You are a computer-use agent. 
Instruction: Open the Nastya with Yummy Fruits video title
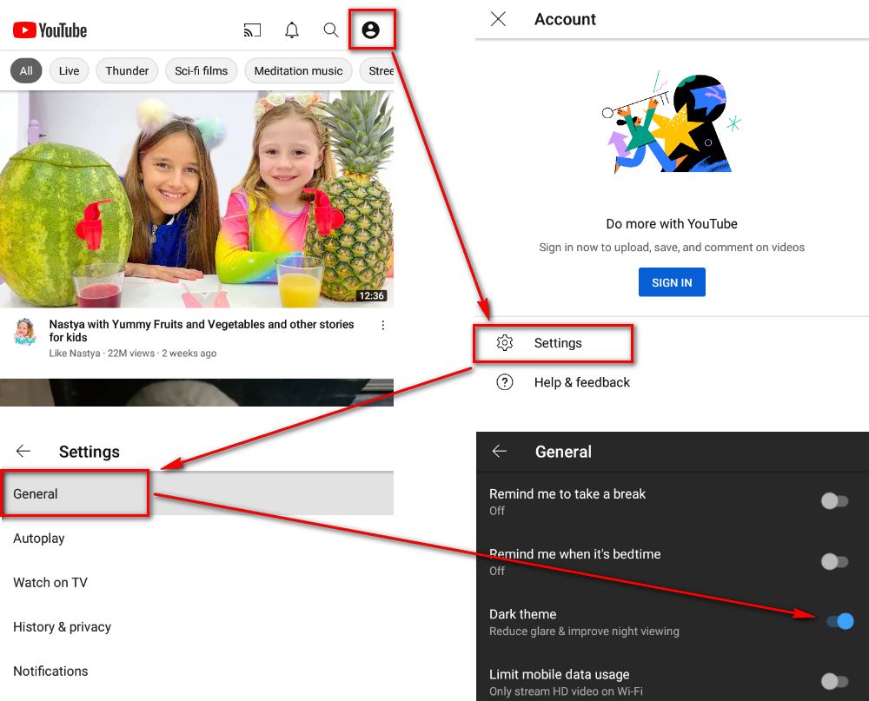202,331
